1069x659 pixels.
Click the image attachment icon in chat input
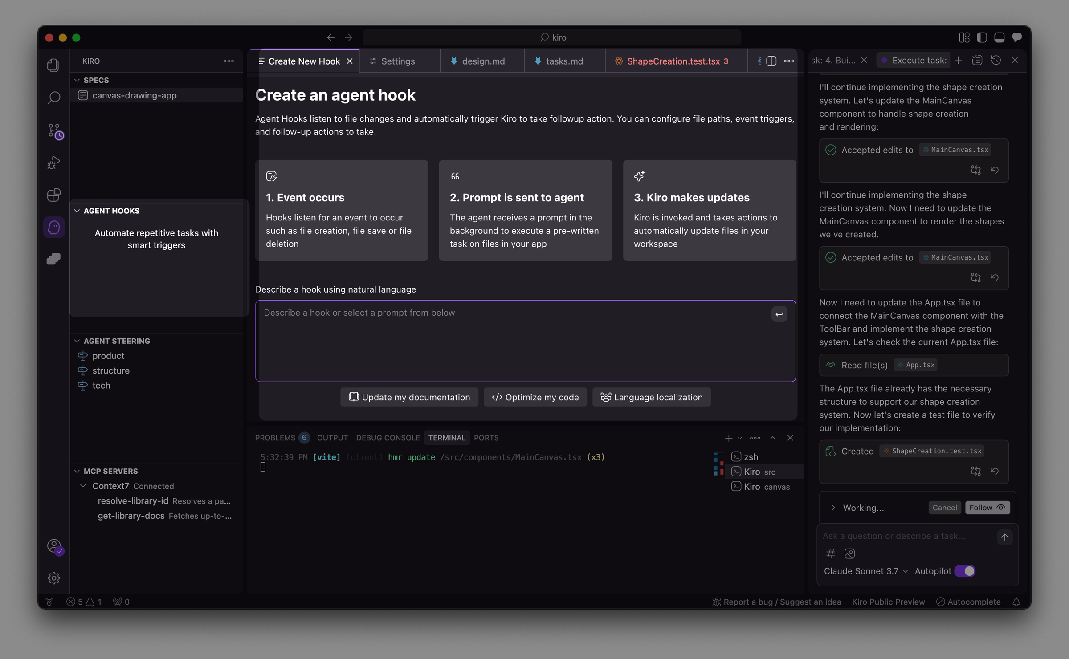tap(849, 553)
